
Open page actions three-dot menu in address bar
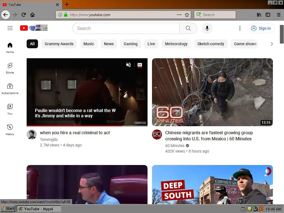click(x=179, y=15)
